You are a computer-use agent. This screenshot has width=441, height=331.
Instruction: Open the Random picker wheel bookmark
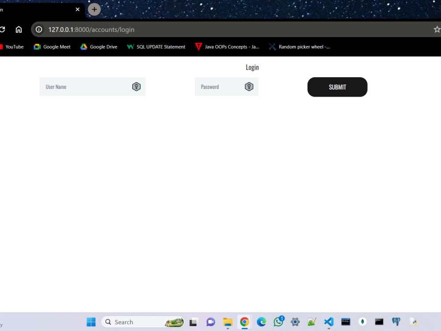299,47
